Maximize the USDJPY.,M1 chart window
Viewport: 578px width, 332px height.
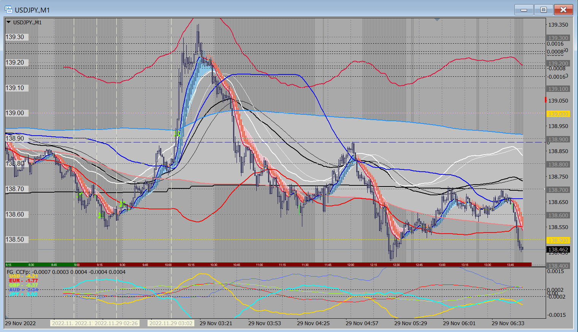tap(544, 9)
